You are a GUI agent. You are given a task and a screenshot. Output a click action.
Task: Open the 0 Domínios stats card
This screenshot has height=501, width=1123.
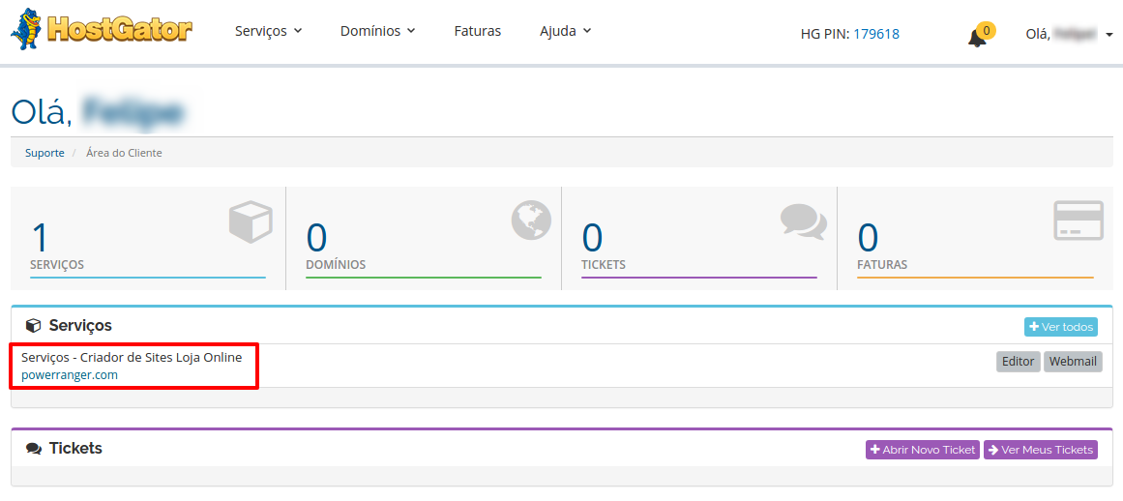coord(424,238)
